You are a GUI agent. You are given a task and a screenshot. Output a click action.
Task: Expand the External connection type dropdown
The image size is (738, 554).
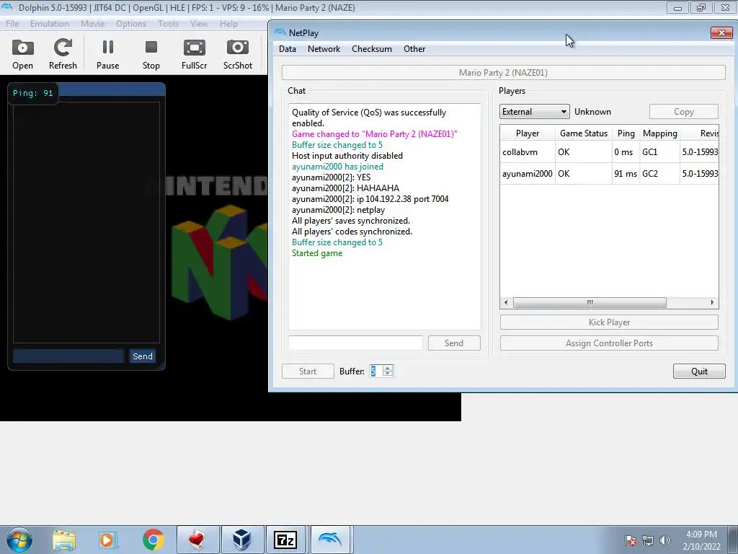click(534, 112)
